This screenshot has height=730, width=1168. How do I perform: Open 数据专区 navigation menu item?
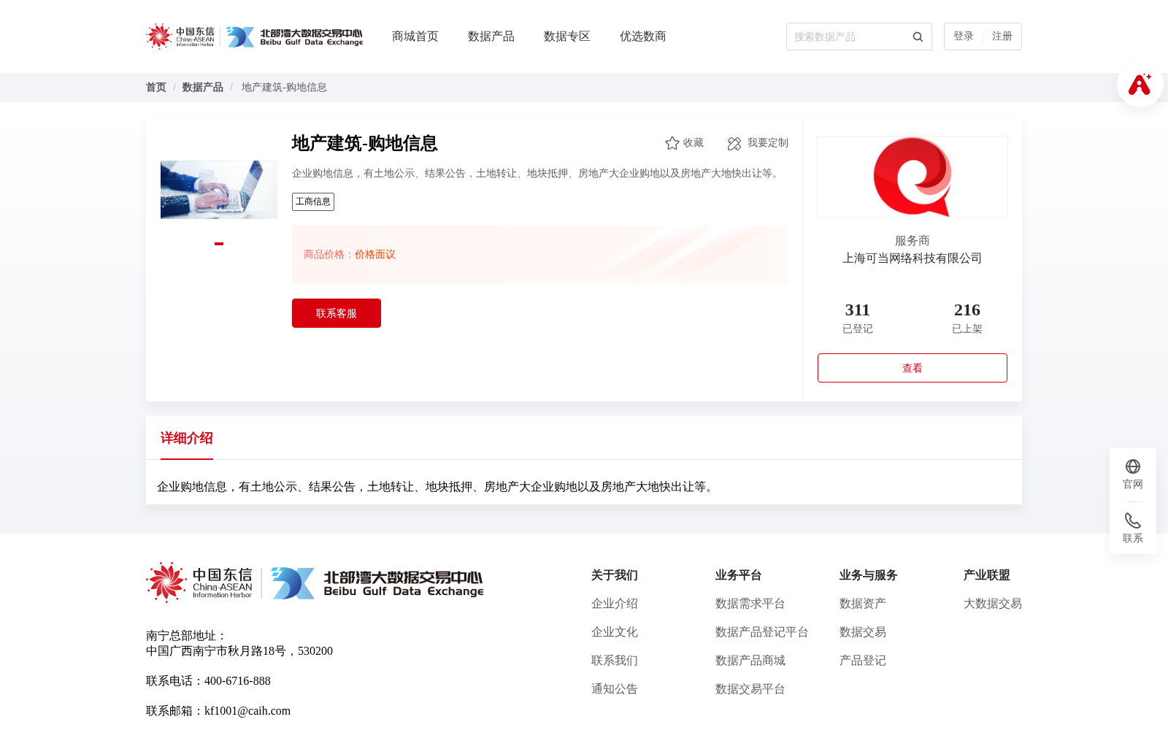point(567,36)
